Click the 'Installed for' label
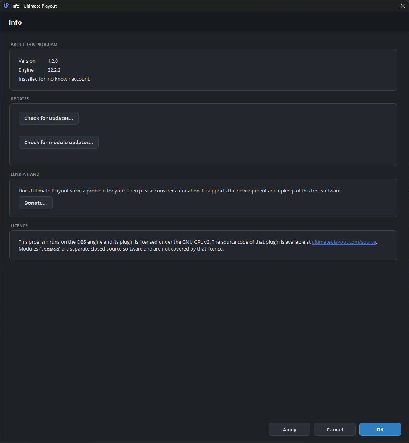This screenshot has width=409, height=443. (32, 79)
